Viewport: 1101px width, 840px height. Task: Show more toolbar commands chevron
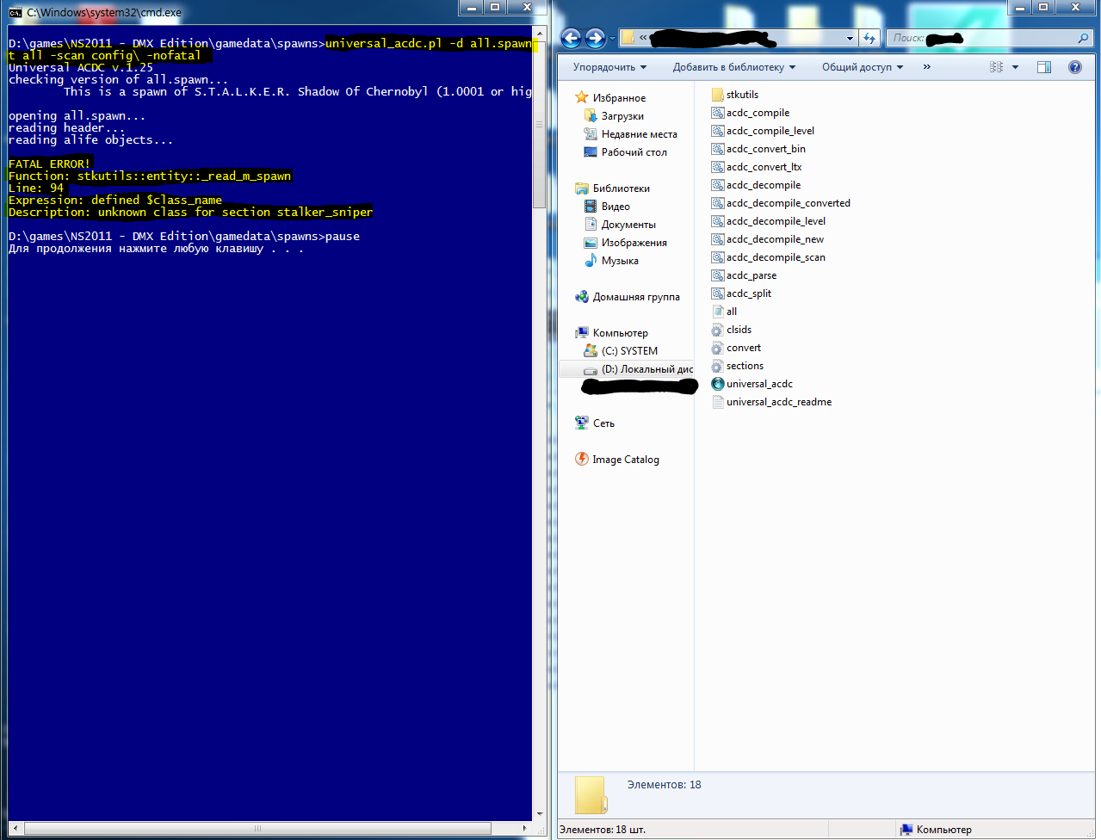click(926, 67)
